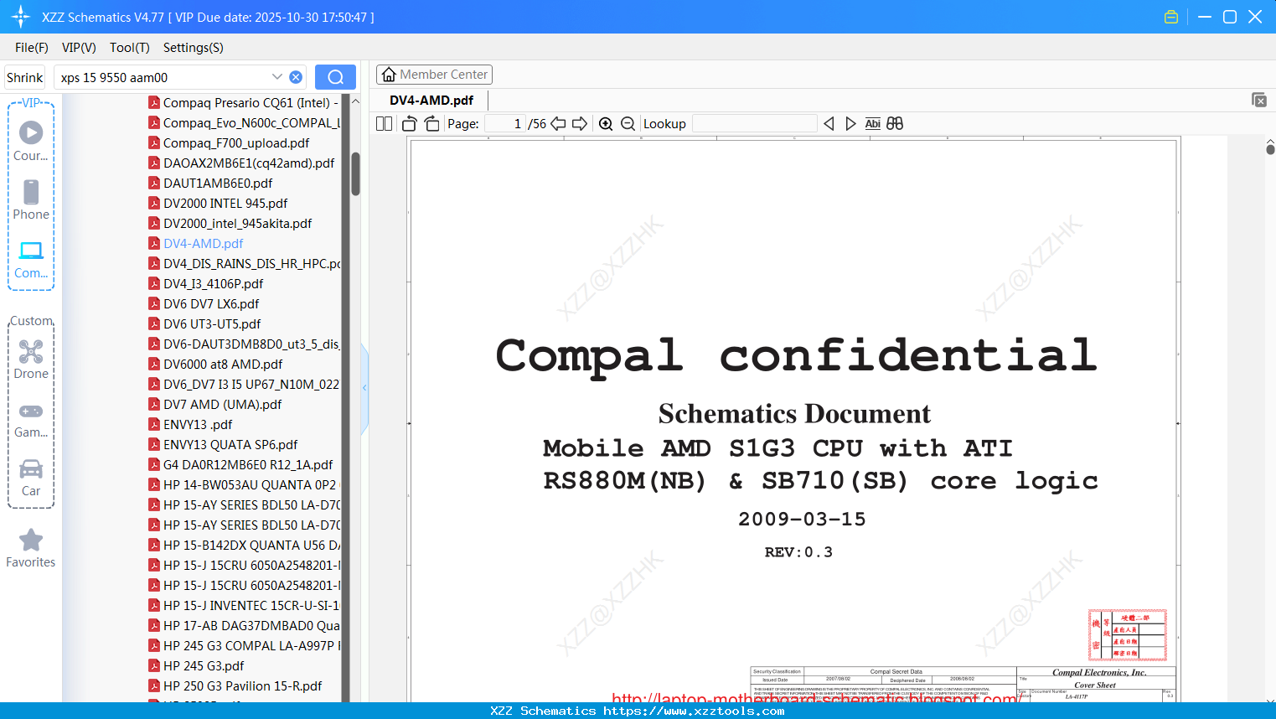1276x719 pixels.
Task: Open DV6000 at8 AMD.pdf
Action: (x=215, y=365)
